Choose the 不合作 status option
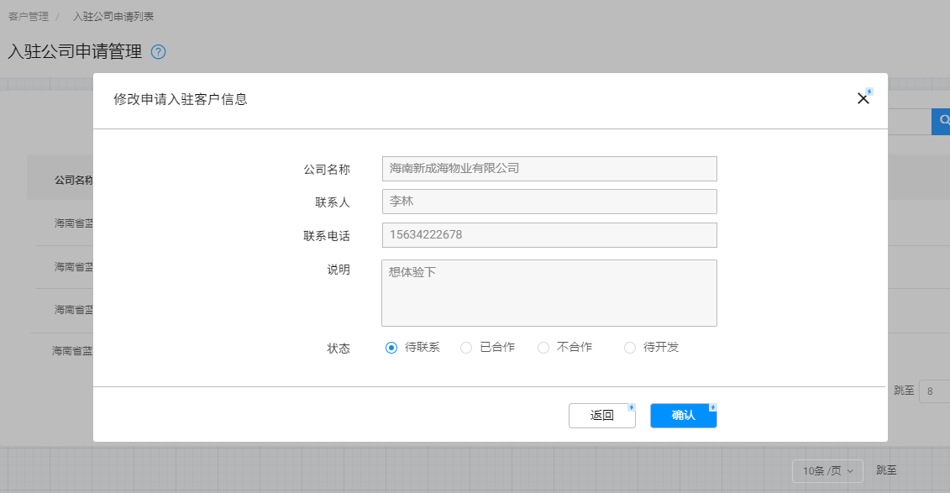 click(543, 348)
